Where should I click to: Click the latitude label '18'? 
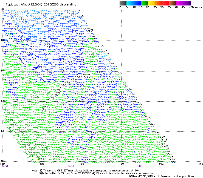[2, 40]
